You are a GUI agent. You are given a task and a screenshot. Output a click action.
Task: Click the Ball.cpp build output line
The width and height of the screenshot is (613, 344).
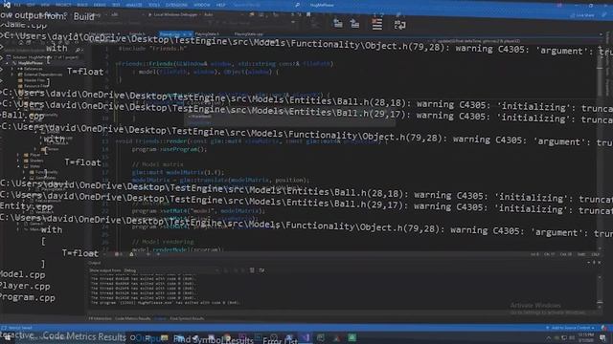pos(23,116)
